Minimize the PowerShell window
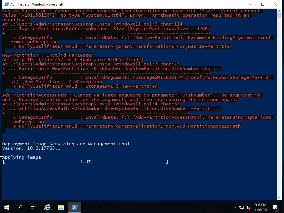This screenshot has height=213, width=284. pyautogui.click(x=250, y=4)
